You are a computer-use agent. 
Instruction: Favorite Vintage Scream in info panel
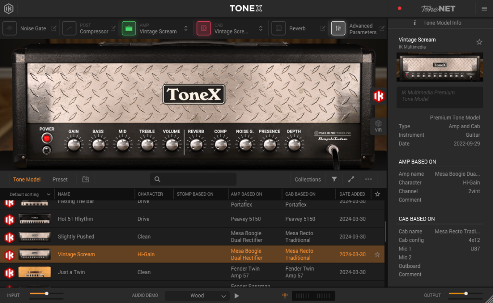click(479, 42)
